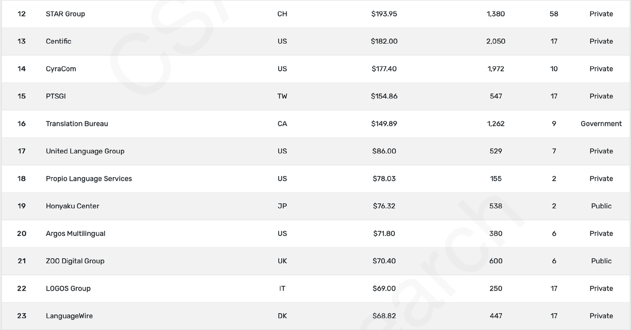Select Argos Multilingual in list
This screenshot has width=631, height=330.
76,233
